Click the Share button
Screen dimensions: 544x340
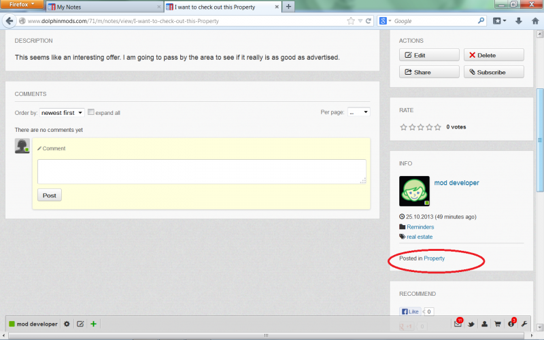pos(429,72)
